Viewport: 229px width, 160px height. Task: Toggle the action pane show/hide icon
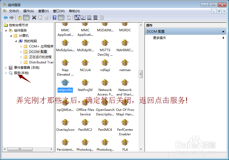[61, 18]
